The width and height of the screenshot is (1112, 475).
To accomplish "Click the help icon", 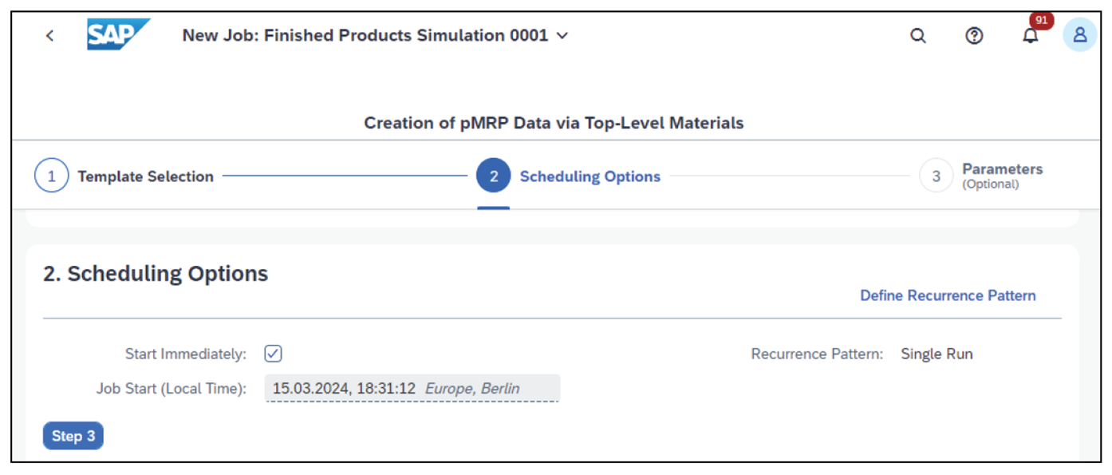I will [x=974, y=35].
